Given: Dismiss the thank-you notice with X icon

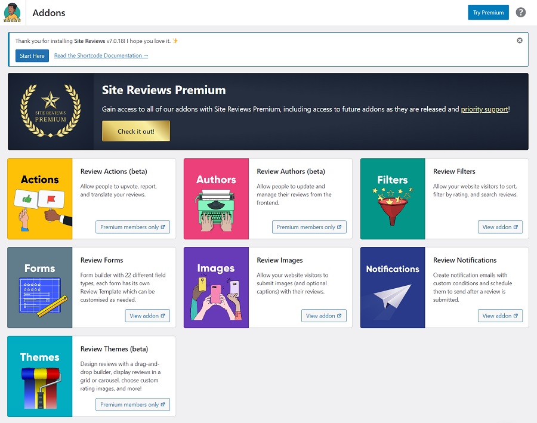Looking at the screenshot, I should (520, 41).
